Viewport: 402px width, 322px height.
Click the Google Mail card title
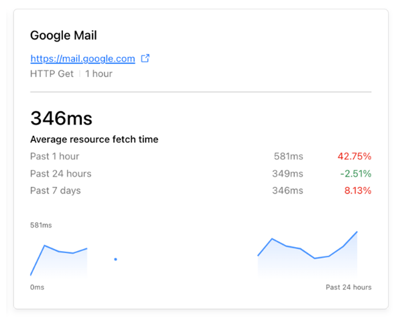(64, 35)
